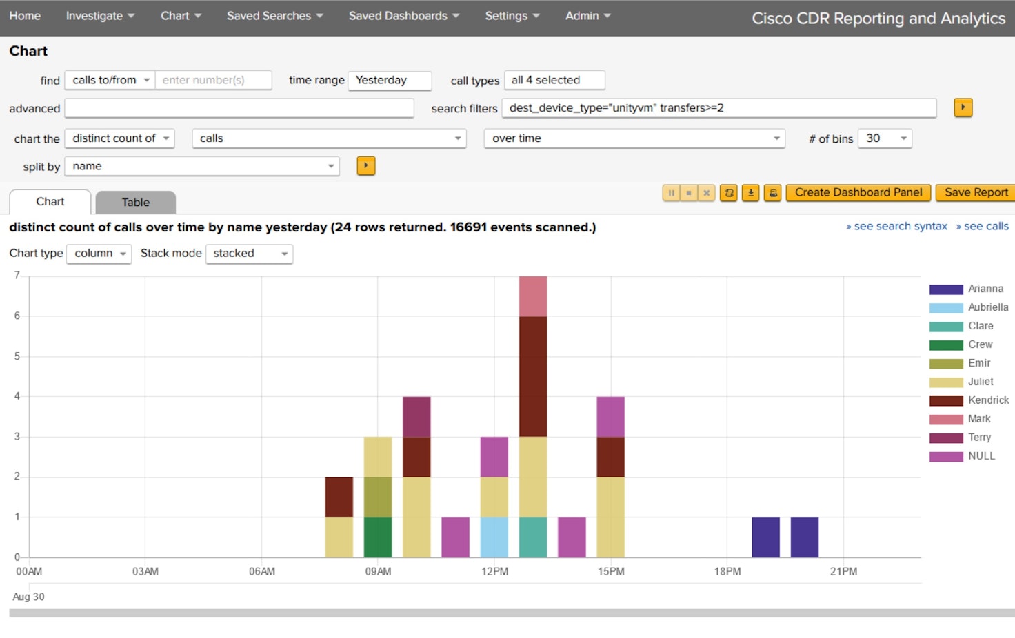1015x638 pixels.
Task: Cancel the search with the X icon
Action: tap(705, 193)
